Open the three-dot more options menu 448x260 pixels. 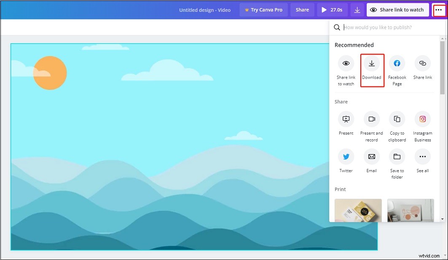coord(439,9)
